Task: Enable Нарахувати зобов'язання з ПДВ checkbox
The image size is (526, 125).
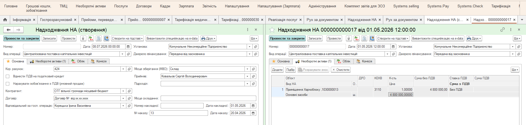Action: click(x=8, y=84)
